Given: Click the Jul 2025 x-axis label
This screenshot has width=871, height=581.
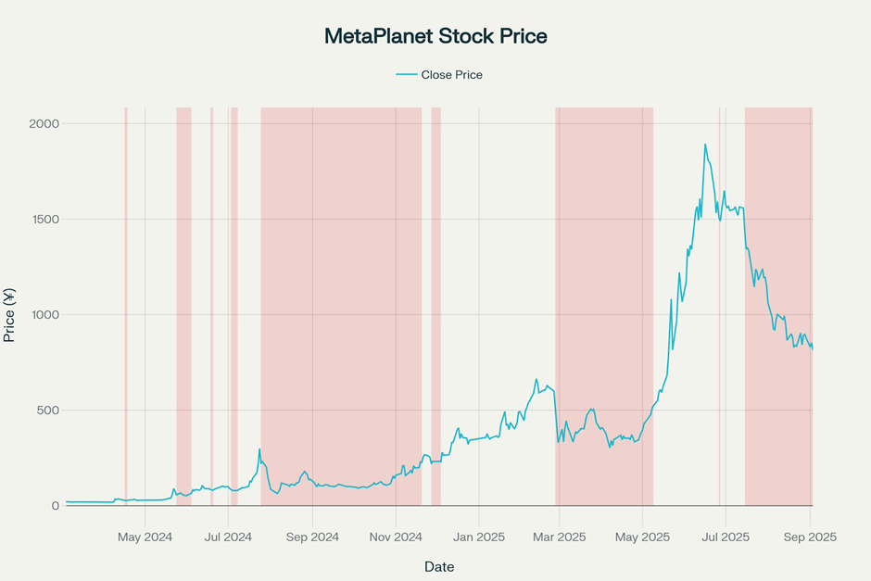Looking at the screenshot, I should point(725,537).
